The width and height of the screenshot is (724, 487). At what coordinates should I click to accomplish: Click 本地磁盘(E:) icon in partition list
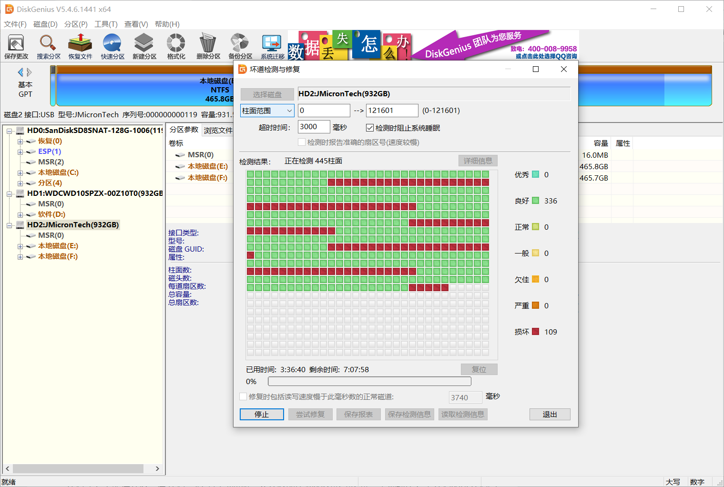(x=180, y=166)
